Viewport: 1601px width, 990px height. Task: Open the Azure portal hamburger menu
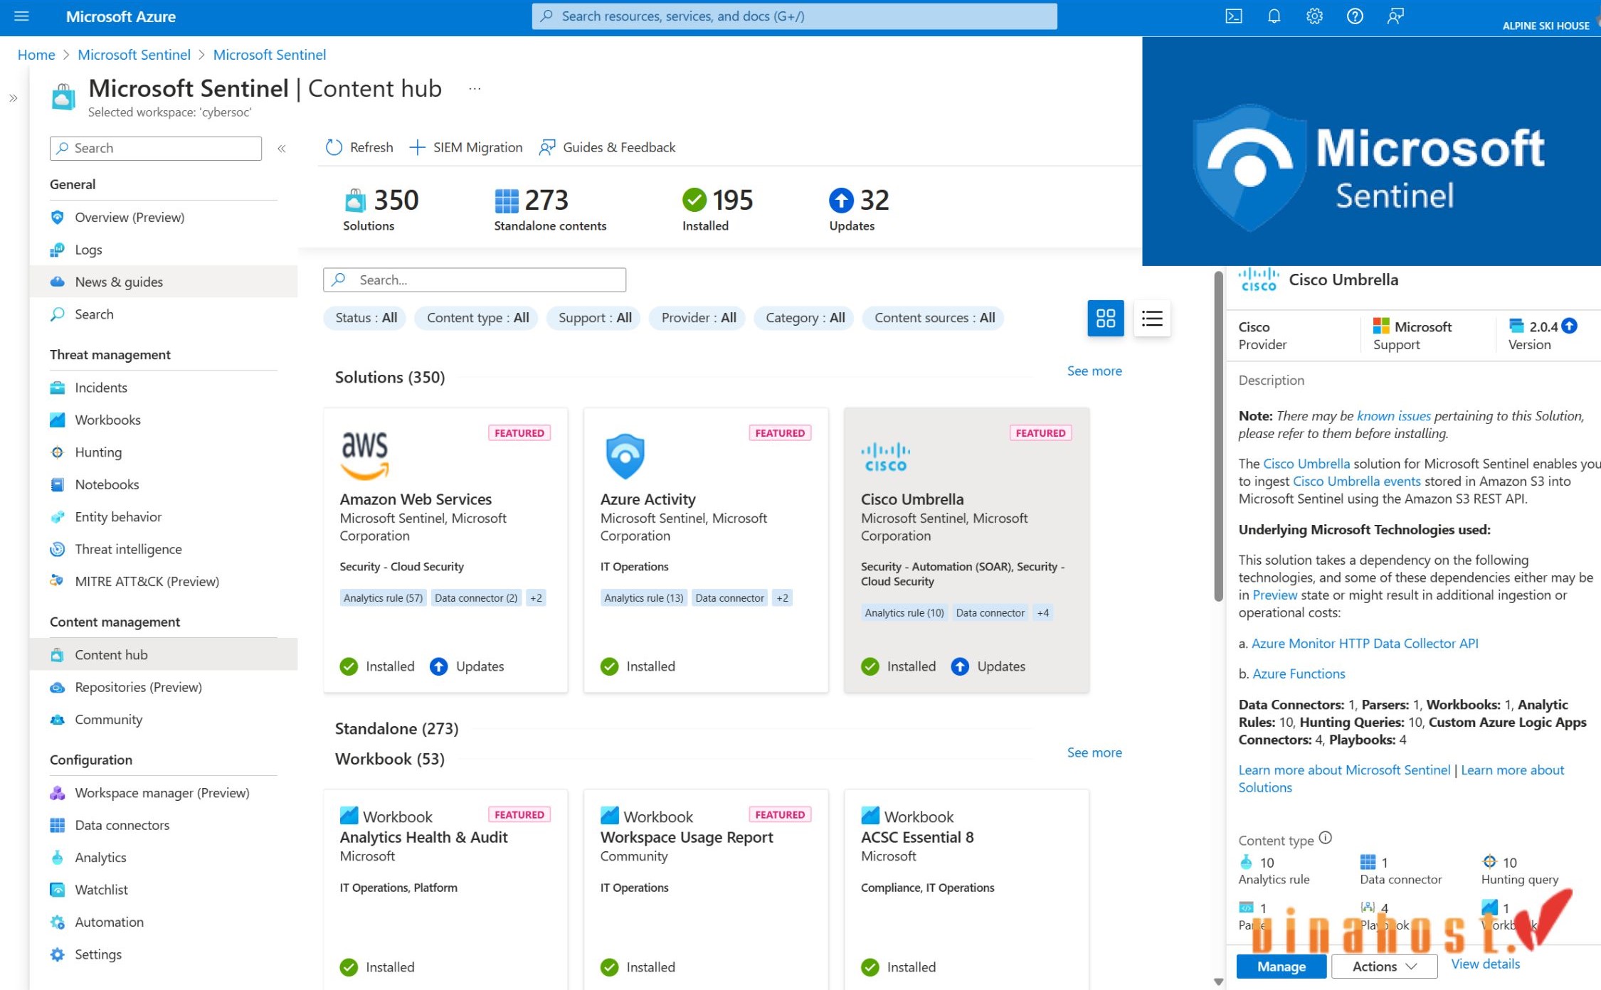click(x=21, y=16)
